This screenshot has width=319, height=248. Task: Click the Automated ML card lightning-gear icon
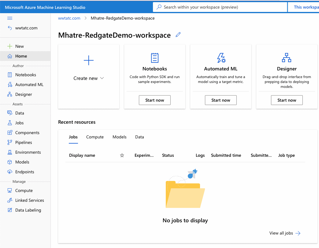[x=221, y=58]
